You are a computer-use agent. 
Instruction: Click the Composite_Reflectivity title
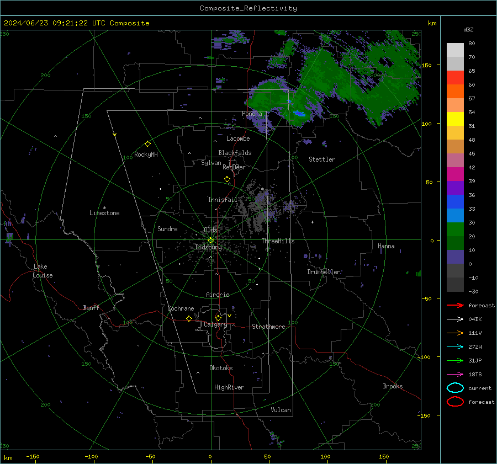(x=248, y=8)
